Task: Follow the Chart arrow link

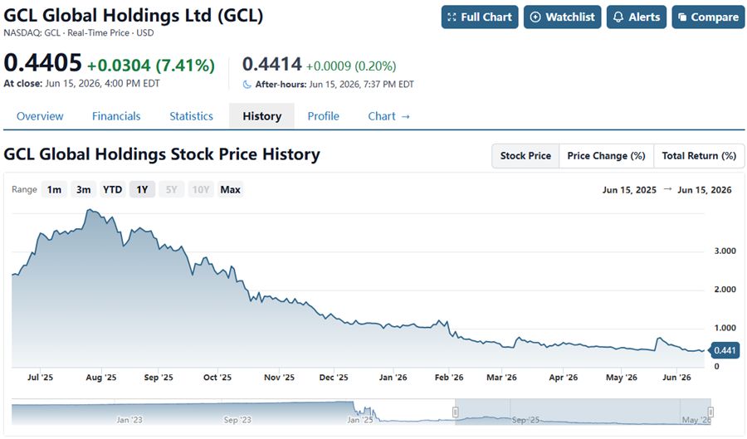Action: pyautogui.click(x=388, y=116)
